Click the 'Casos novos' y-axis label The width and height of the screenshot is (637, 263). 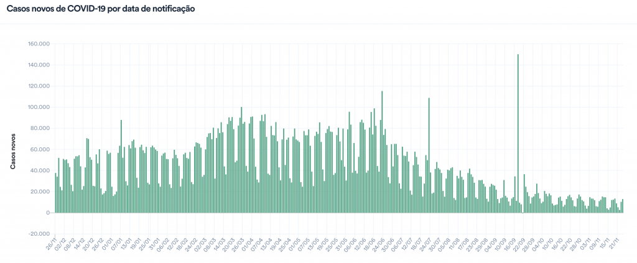12,150
